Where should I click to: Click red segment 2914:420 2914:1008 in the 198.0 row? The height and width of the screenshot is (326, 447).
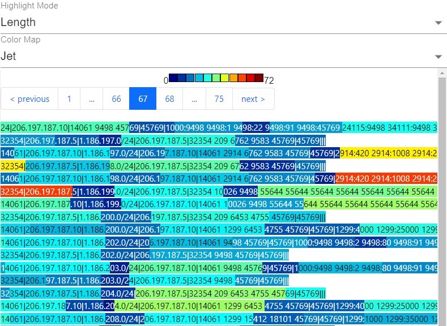[386, 179]
